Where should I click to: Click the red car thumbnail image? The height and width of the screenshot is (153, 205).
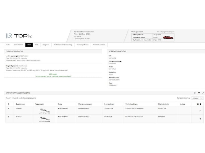coord(168,38)
